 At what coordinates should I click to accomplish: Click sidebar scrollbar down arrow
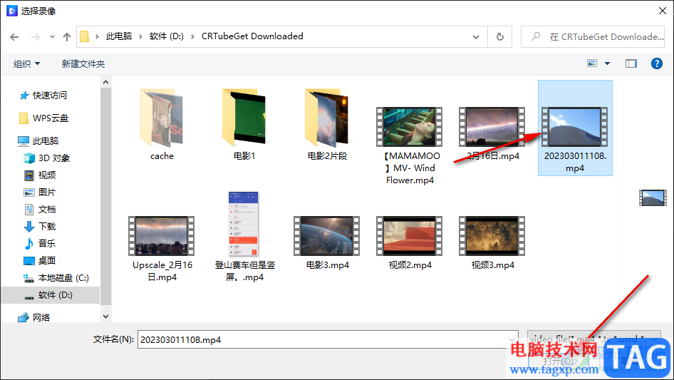(105, 317)
